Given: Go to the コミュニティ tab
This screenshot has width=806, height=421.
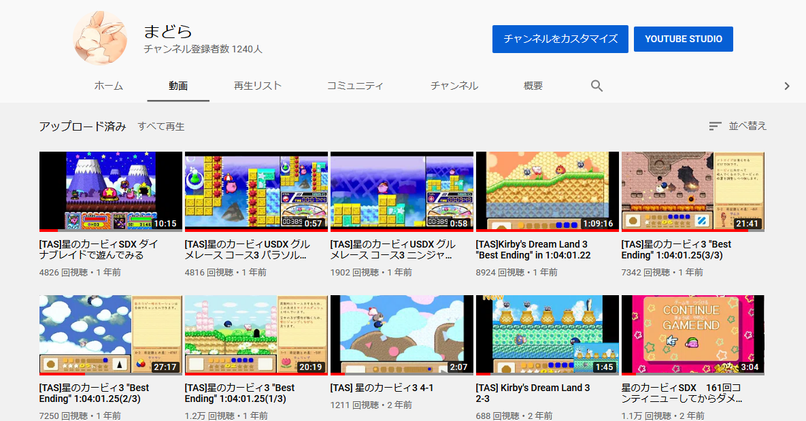Looking at the screenshot, I should click(355, 86).
